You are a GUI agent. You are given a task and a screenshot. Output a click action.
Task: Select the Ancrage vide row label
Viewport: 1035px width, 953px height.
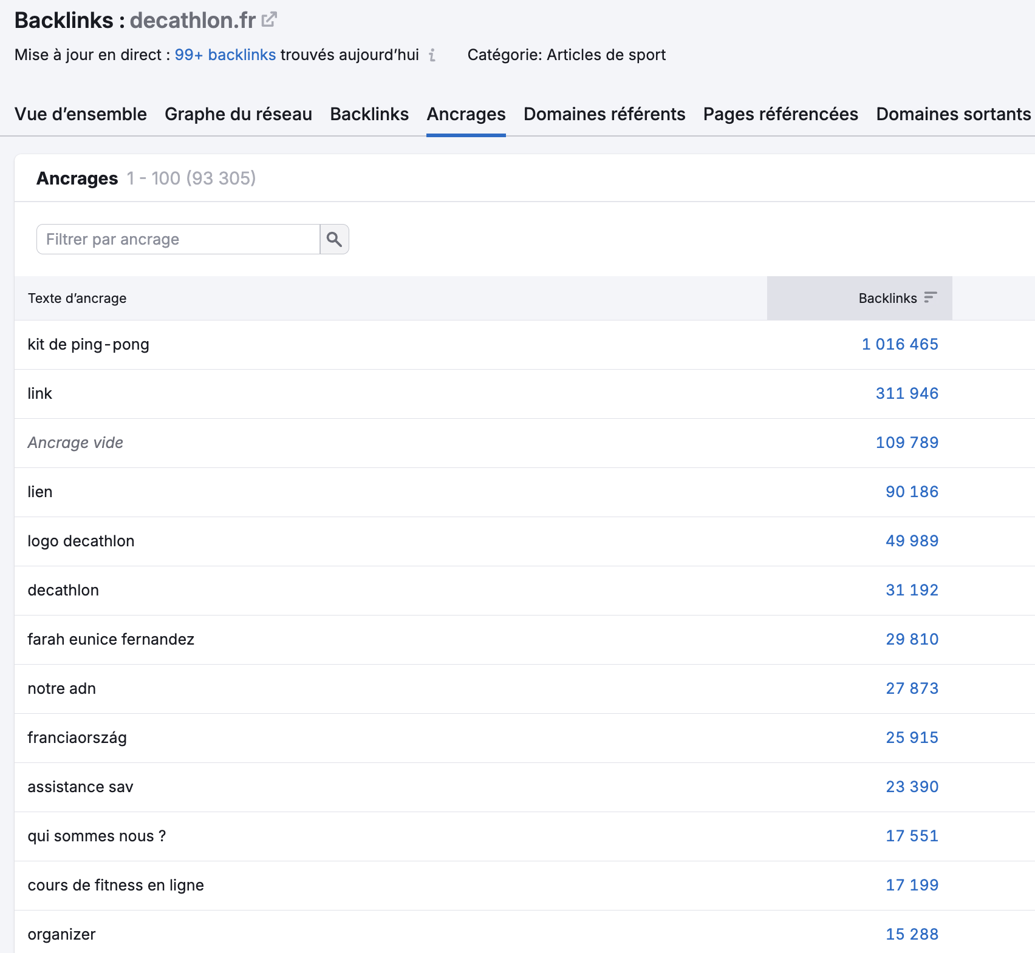point(75,443)
